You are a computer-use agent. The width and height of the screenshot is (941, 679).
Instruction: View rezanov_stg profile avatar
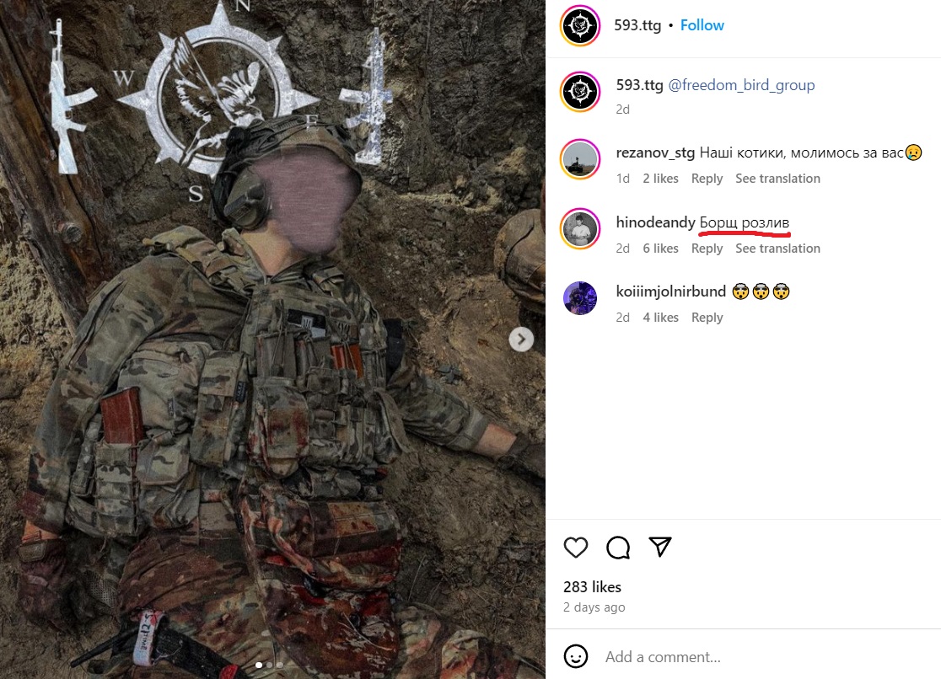(x=580, y=159)
